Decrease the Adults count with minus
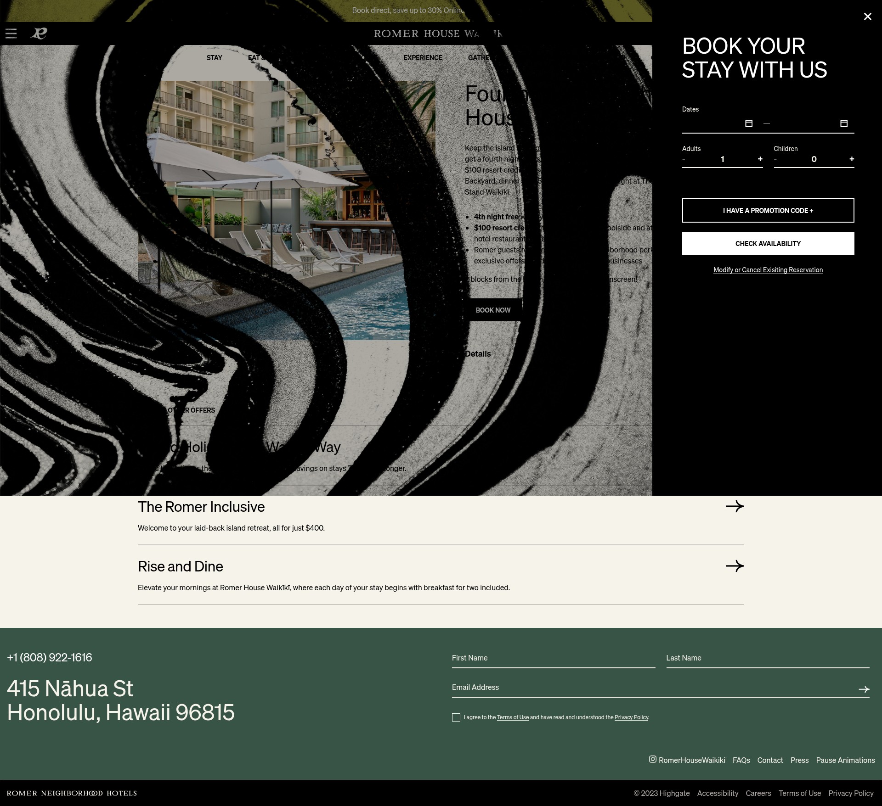The width and height of the screenshot is (882, 806). pyautogui.click(x=684, y=159)
